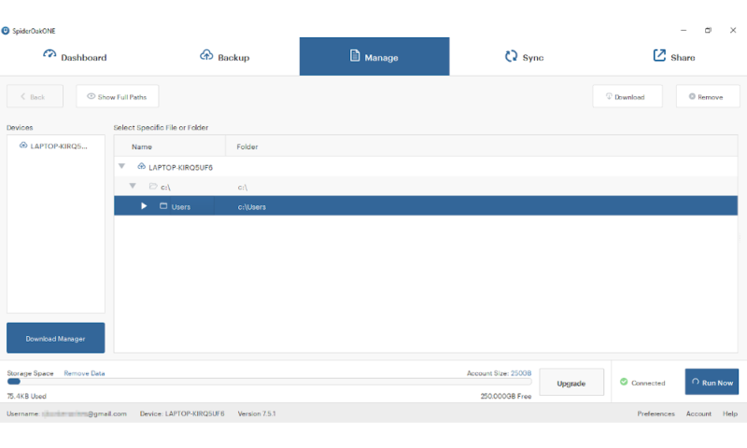Screen dimensions: 747x448
Task: Click the remove icon in Remove button
Action: [692, 96]
